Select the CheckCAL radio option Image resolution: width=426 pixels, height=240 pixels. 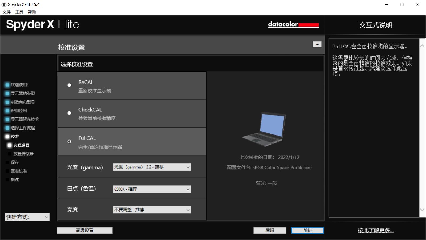coord(69,113)
